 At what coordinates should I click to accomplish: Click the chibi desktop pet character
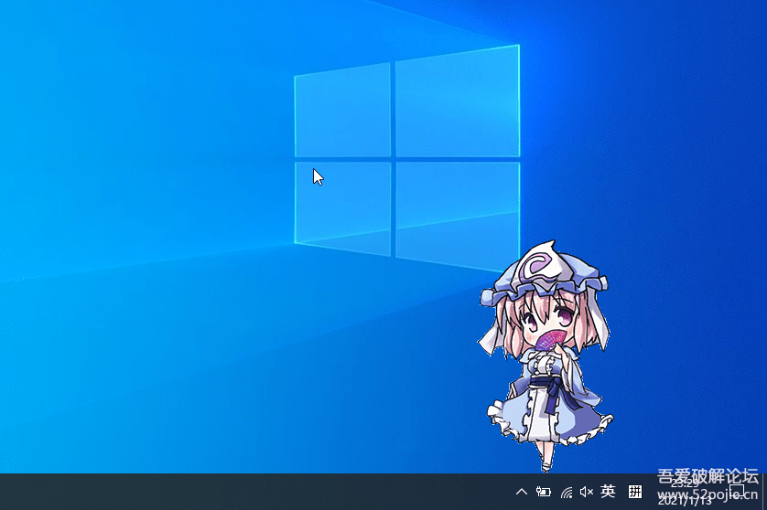(x=545, y=356)
